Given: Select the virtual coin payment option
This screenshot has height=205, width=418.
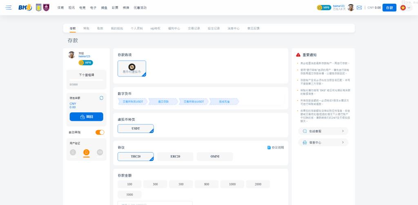Looking at the screenshot, I should [x=132, y=68].
